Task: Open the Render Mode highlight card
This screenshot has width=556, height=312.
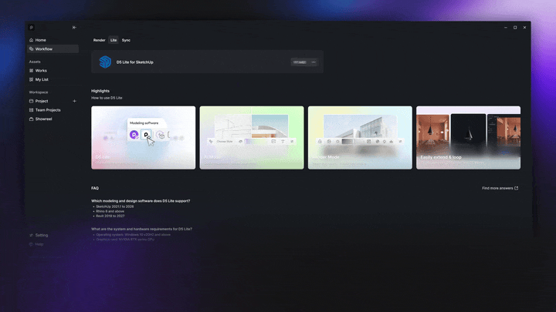Action: point(360,138)
